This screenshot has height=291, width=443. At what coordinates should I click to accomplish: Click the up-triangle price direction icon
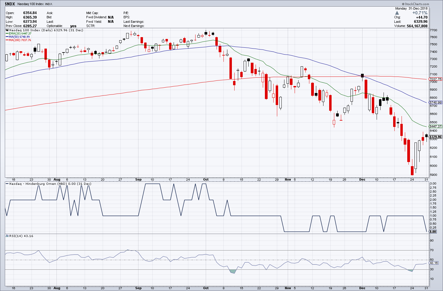coord(397,13)
